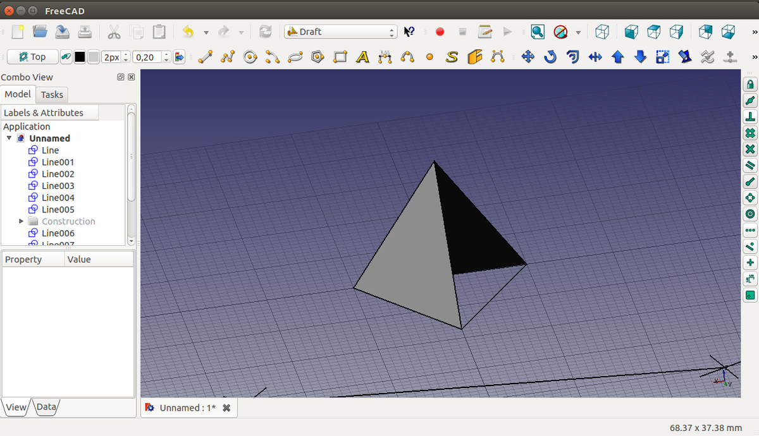The image size is (759, 436).
Task: Select Line003 in the model tree
Action: click(x=58, y=186)
